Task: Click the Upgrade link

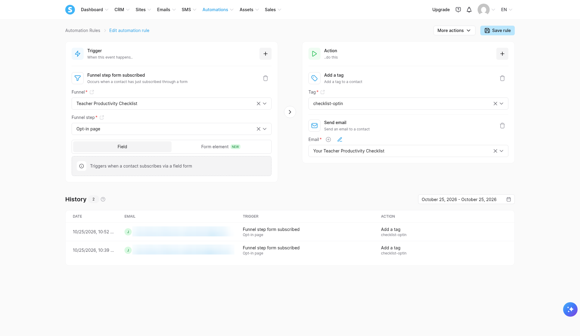Action: (x=441, y=10)
